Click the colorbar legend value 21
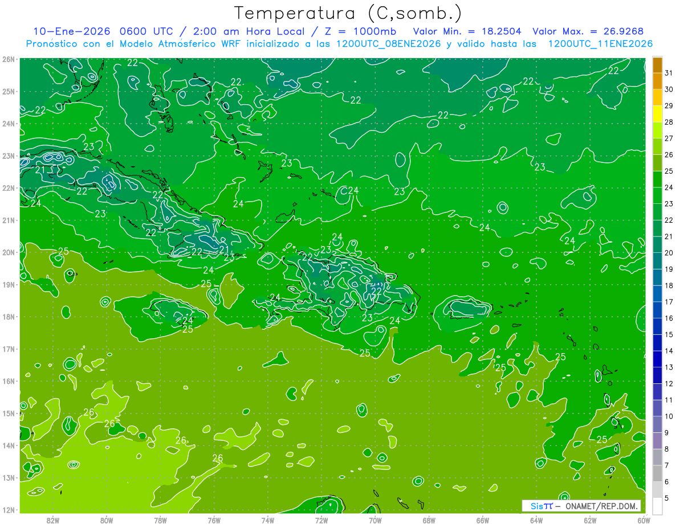The image size is (684, 528). (x=669, y=236)
